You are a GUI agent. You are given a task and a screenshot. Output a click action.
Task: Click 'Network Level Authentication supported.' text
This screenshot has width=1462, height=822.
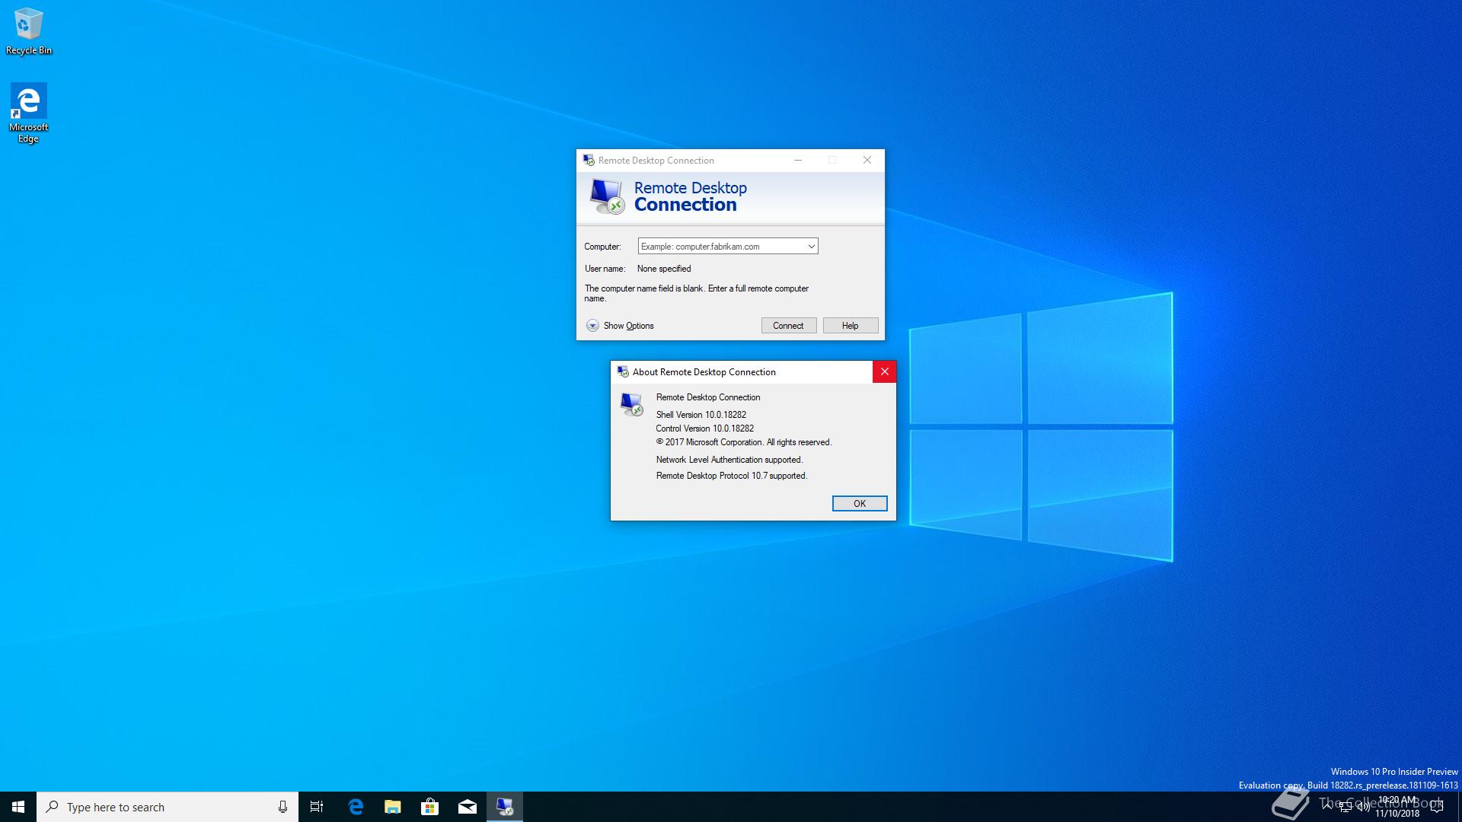pos(729,460)
